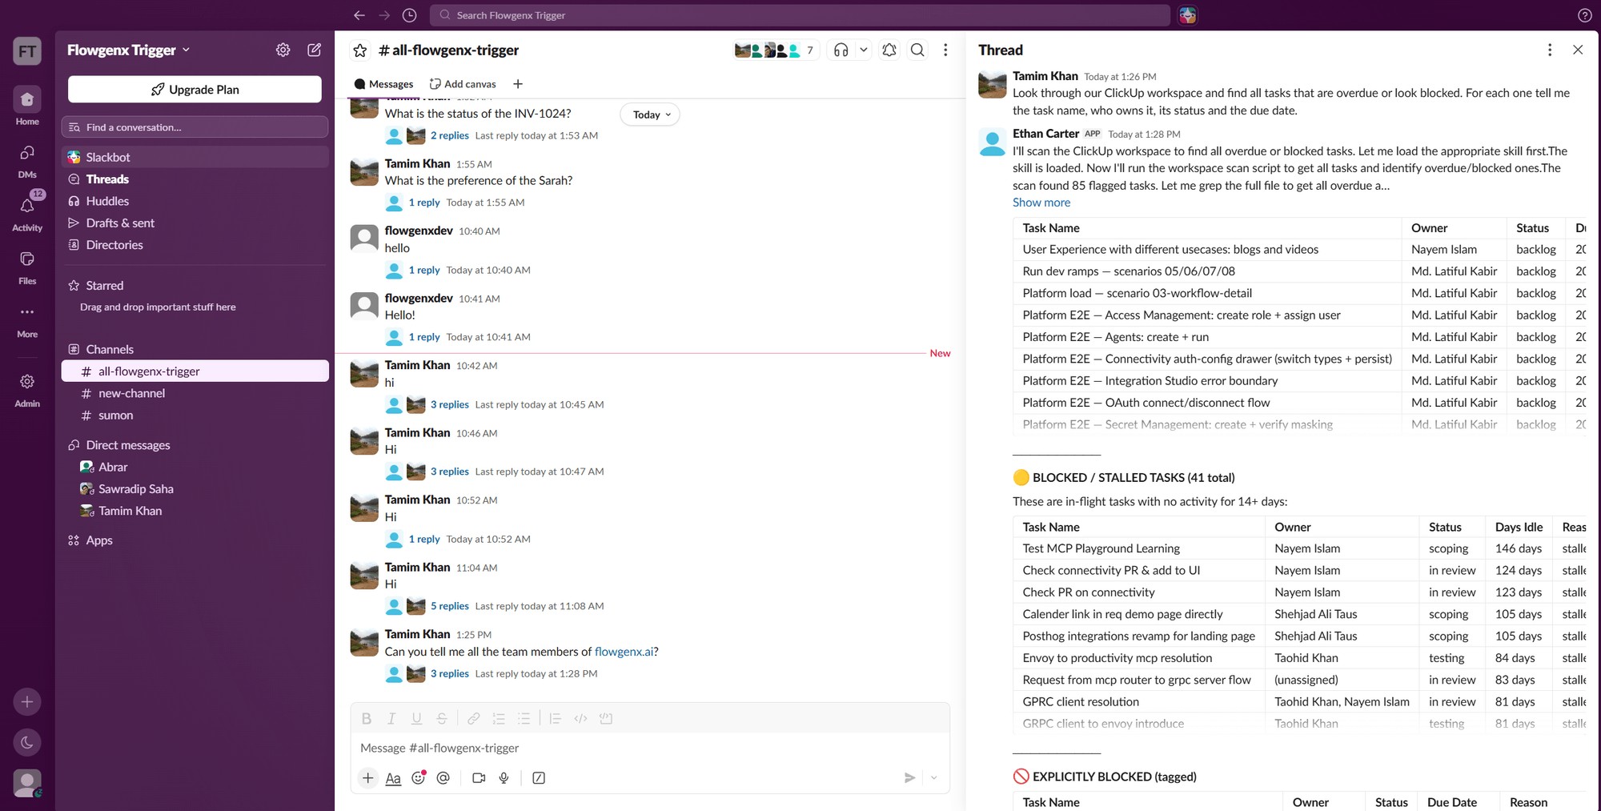The image size is (1601, 811).
Task: Open Threads in the sidebar
Action: (x=195, y=179)
